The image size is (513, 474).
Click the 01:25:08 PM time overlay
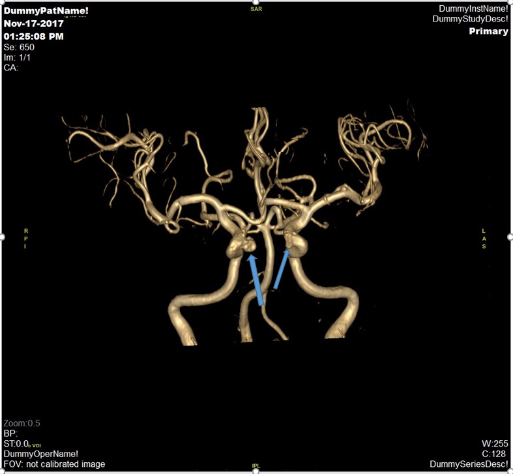(34, 36)
